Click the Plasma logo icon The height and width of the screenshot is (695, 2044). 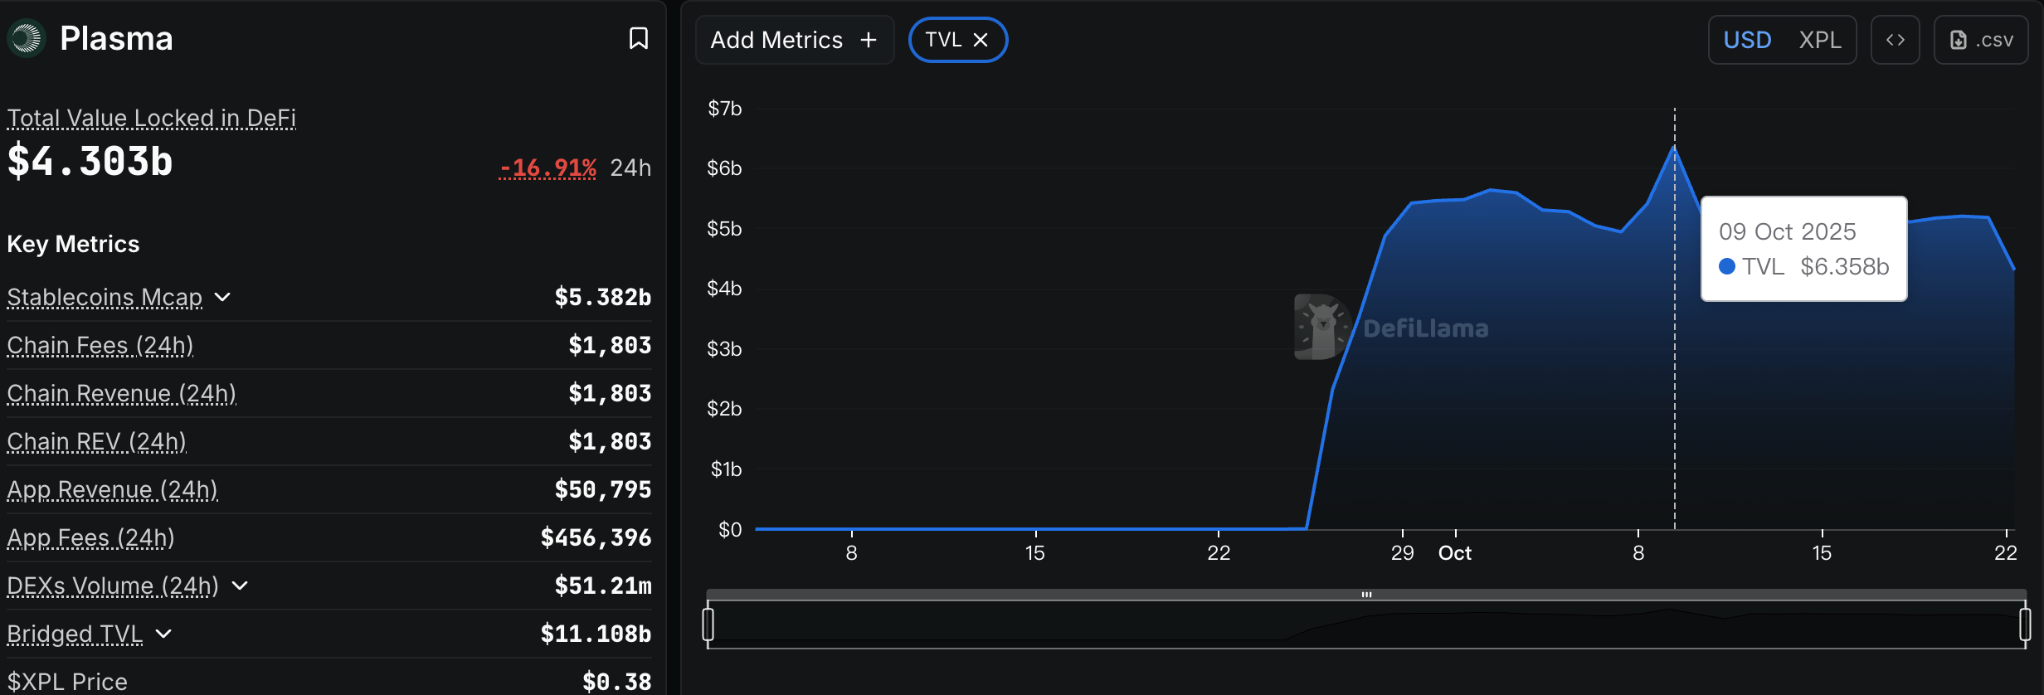tap(26, 38)
